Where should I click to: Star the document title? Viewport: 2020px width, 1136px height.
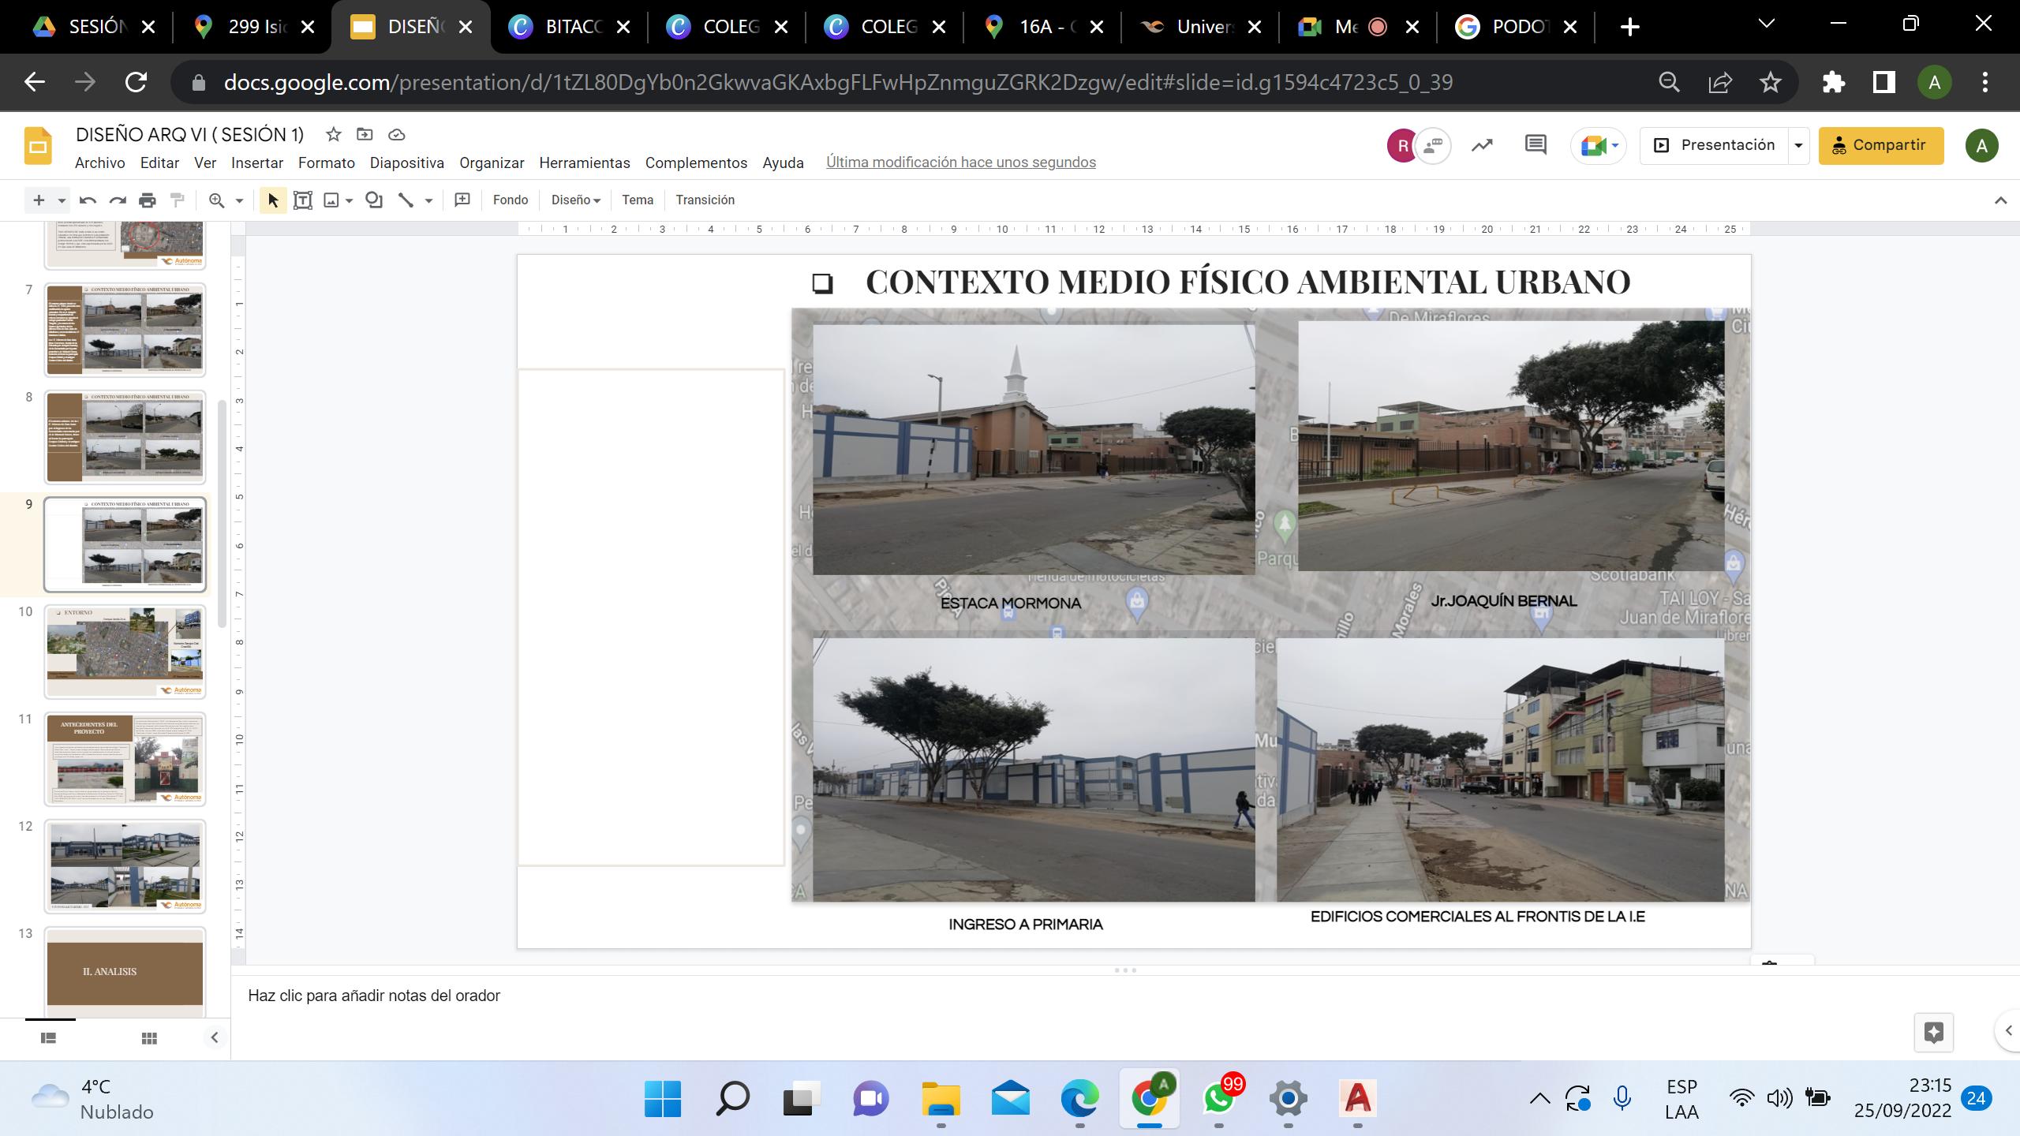click(334, 135)
